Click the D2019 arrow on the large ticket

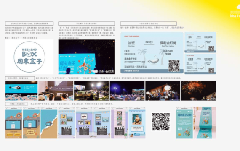(x=149, y=43)
